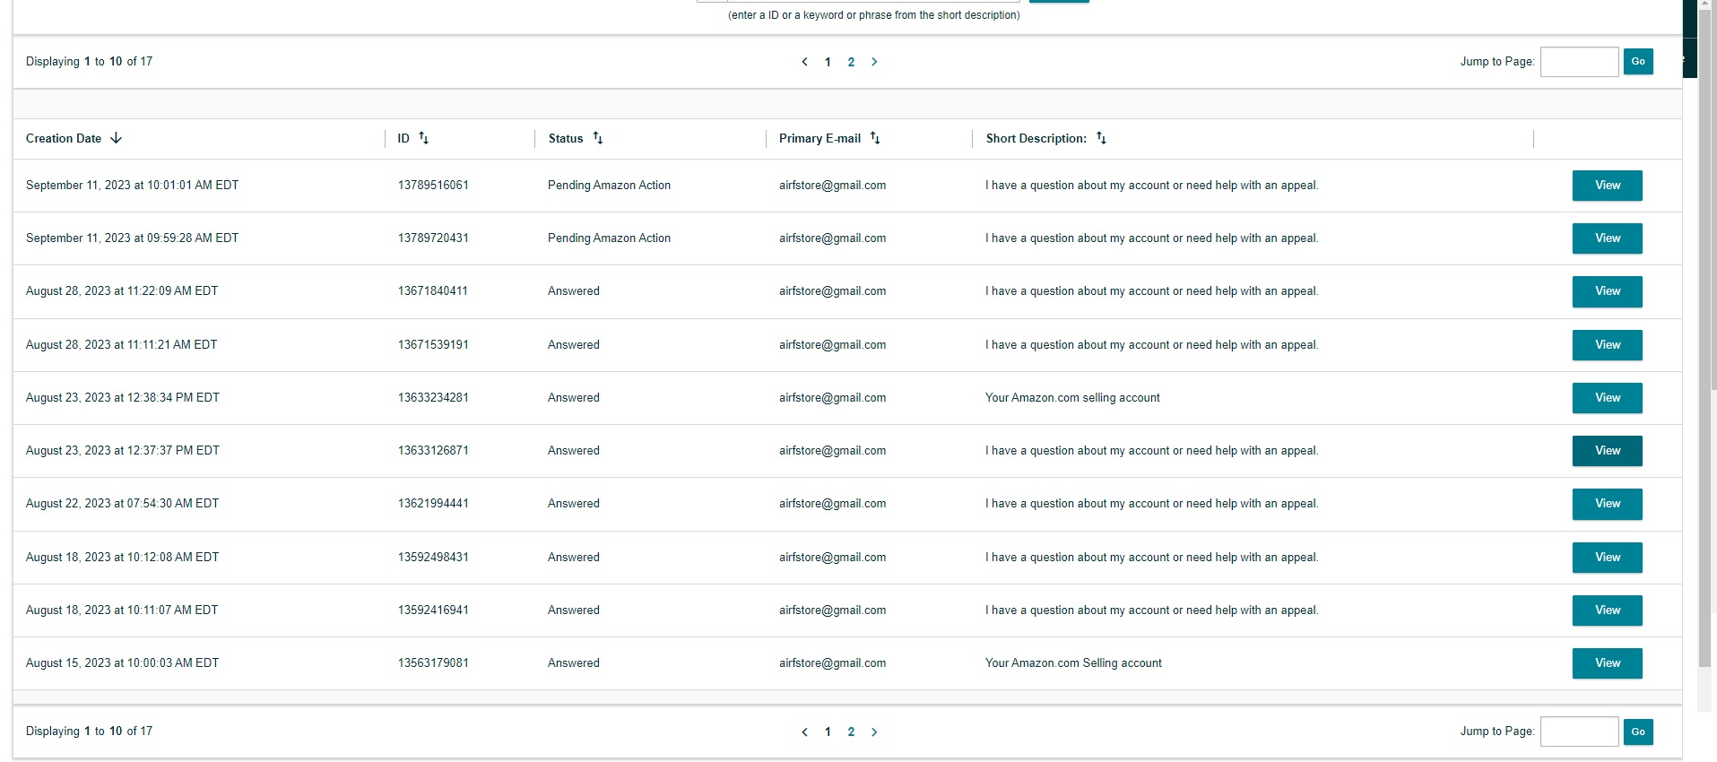Click date August 28, 2023 at 11:22:09 AM EDT
This screenshot has height=762, width=1717.
click(x=122, y=291)
